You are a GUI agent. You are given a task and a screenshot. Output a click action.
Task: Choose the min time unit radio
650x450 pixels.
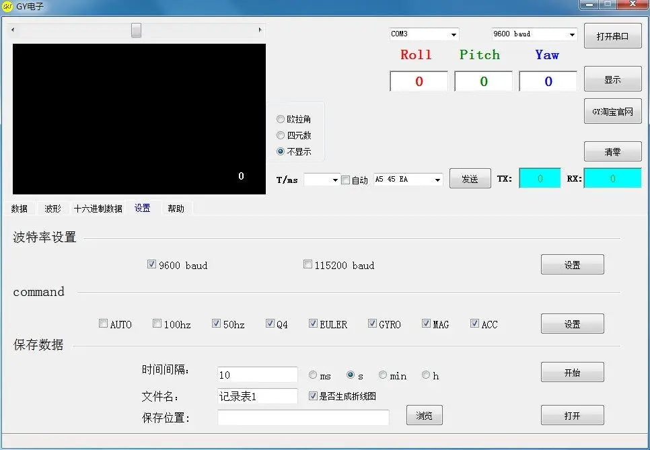click(383, 375)
